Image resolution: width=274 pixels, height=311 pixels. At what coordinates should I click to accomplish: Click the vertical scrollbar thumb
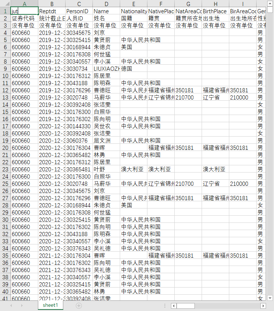pos(270,10)
